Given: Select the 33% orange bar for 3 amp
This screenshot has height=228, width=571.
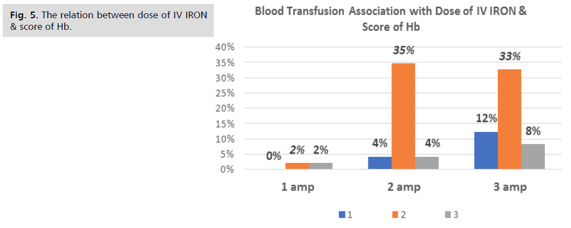Looking at the screenshot, I should pos(510,119).
